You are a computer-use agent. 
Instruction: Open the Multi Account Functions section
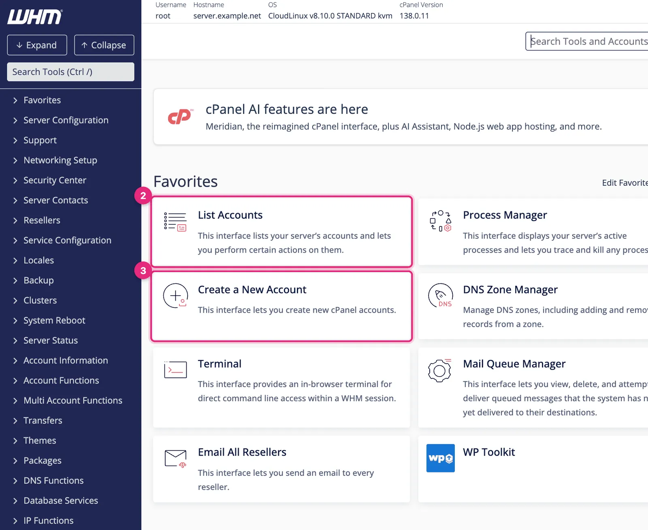[73, 400]
